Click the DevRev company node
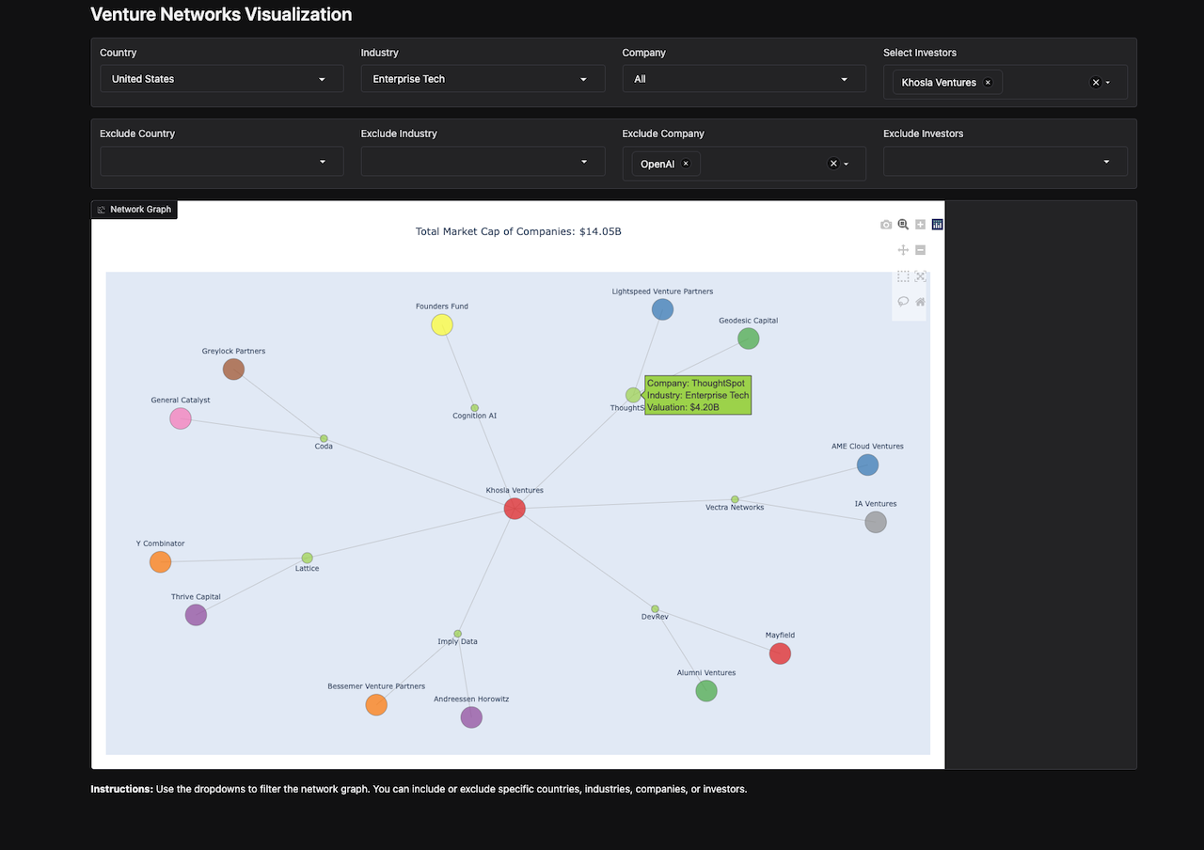The width and height of the screenshot is (1204, 850). pos(655,609)
